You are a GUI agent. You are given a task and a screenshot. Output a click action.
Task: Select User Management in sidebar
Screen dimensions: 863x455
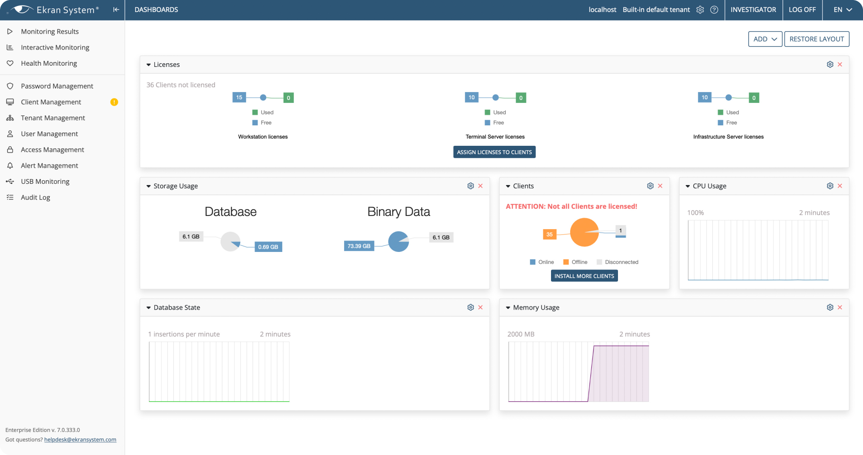point(49,134)
